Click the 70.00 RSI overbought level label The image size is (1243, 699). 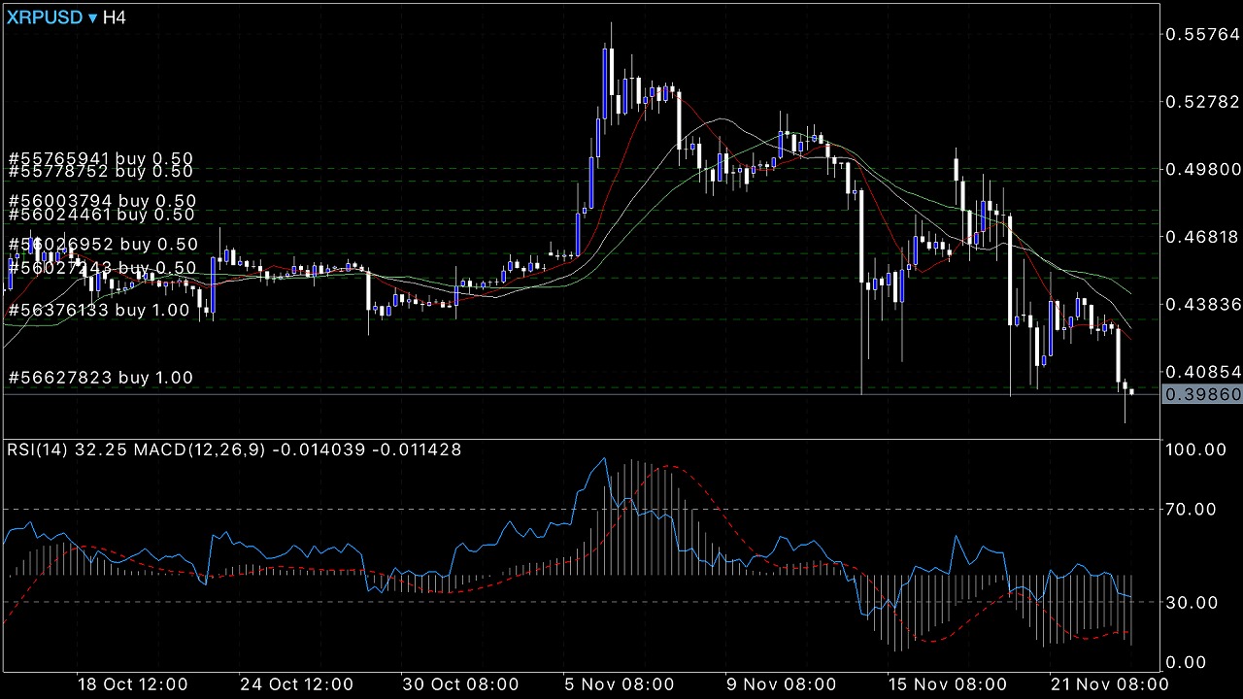point(1192,509)
